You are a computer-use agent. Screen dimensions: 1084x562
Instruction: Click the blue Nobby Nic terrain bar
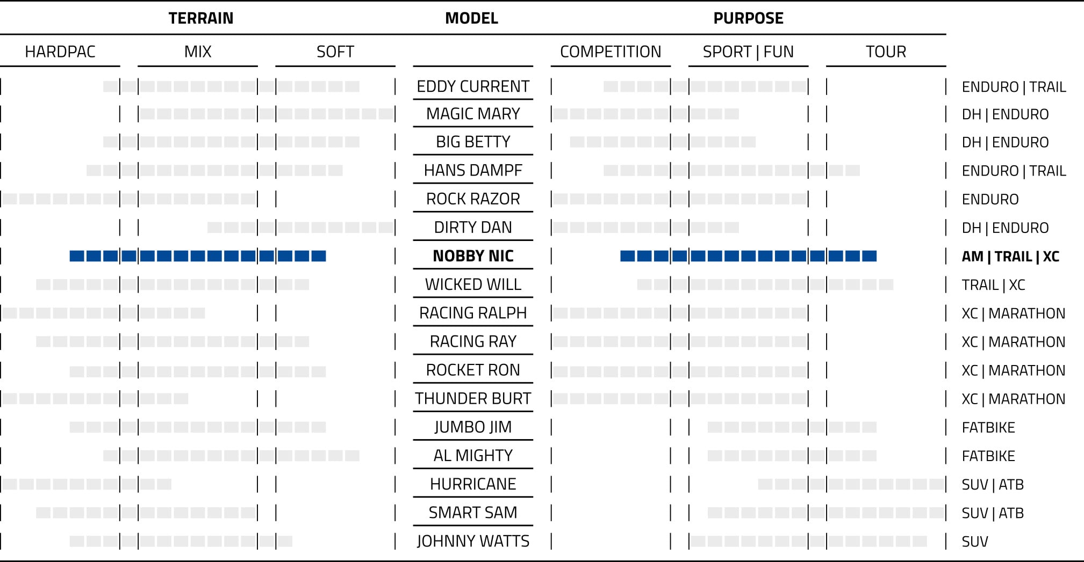coord(198,256)
